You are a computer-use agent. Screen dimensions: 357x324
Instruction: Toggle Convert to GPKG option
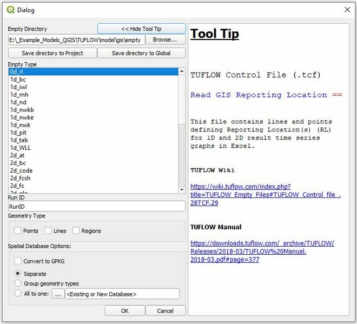pyautogui.click(x=18, y=261)
